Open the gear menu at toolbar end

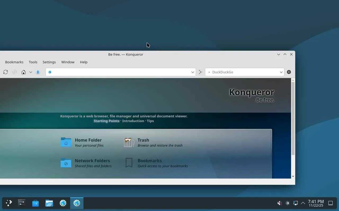point(289,72)
